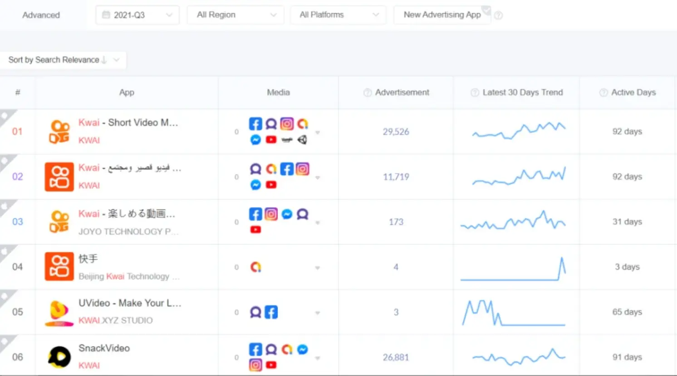Screen dimensions: 677x376
Task: Open JOYO TECHNOLOGY P... developer link
Action: [x=128, y=232]
